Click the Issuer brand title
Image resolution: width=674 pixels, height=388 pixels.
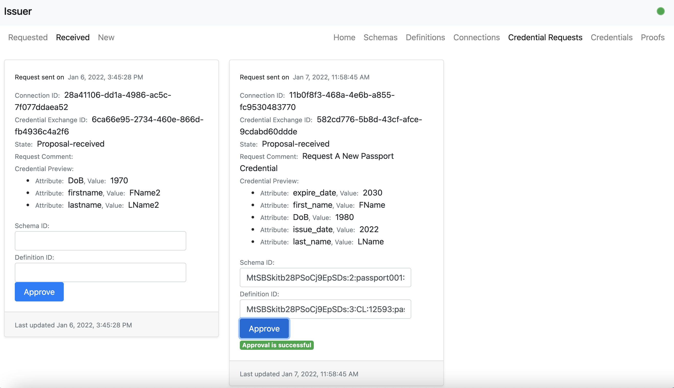[x=18, y=11]
